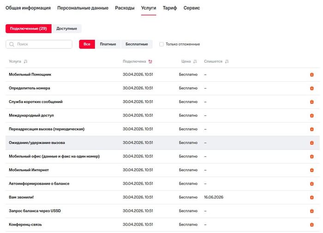
Task: Delete Ожидание/удержание вызова service
Action: point(311,143)
